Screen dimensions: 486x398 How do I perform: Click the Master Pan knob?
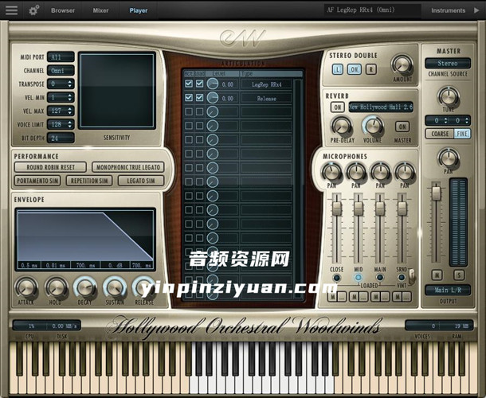click(449, 158)
